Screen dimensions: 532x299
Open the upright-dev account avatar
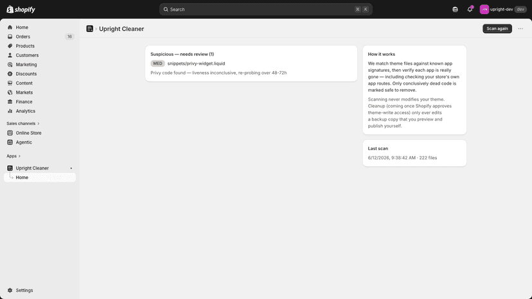pos(484,10)
